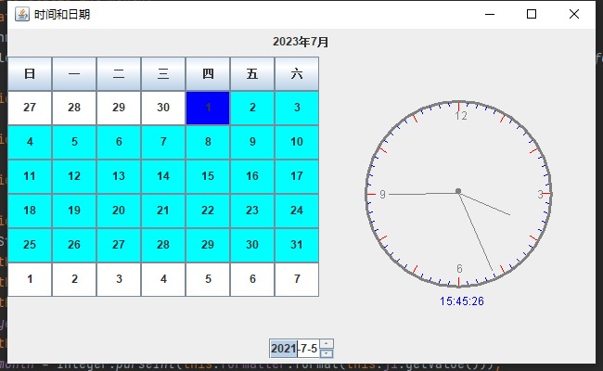This screenshot has height=371, width=603.
Task: Select cyan day 28 cell in July
Action: pyautogui.click(x=163, y=245)
